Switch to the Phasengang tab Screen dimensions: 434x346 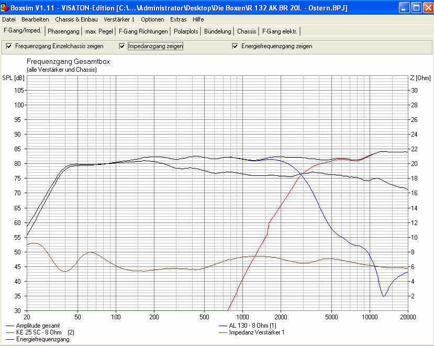(63, 31)
